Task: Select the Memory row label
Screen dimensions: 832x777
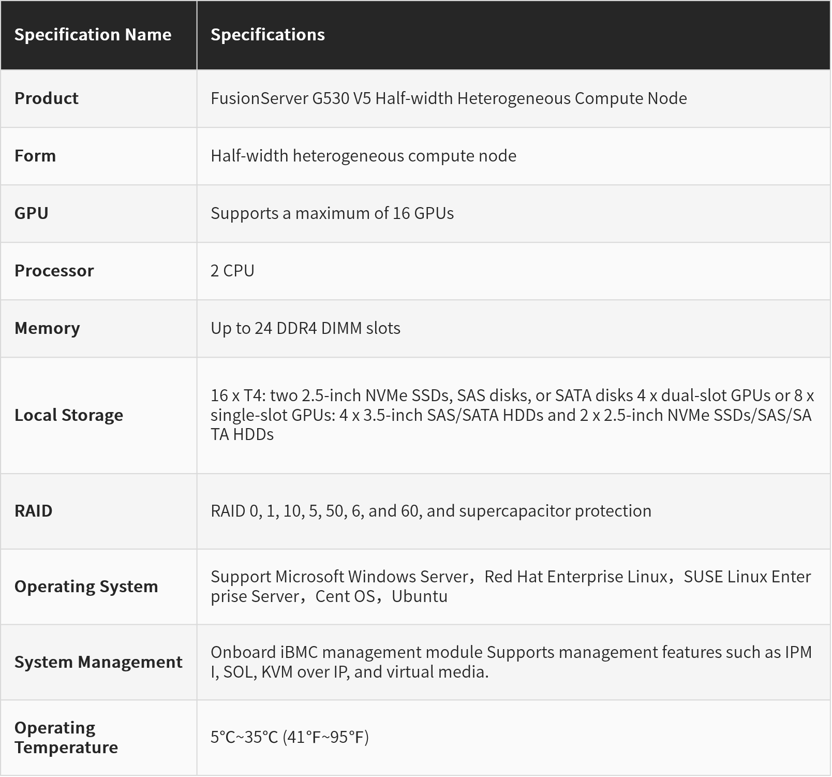Action: (47, 328)
